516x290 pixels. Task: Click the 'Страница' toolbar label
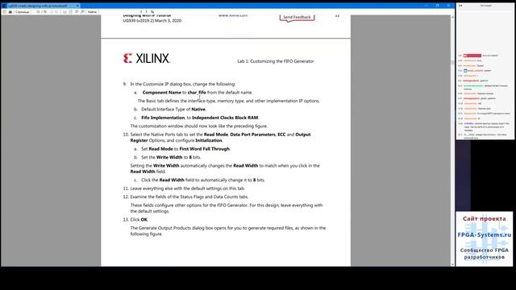click(x=22, y=12)
